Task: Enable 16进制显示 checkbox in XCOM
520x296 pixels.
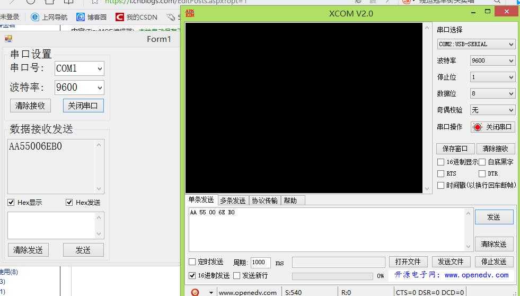Action: 440,162
